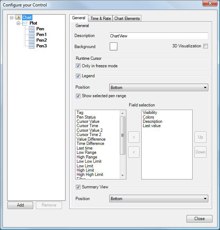The height and width of the screenshot is (230, 220).
Task: Open the Legend Position dropdown
Action: pyautogui.click(x=158, y=88)
